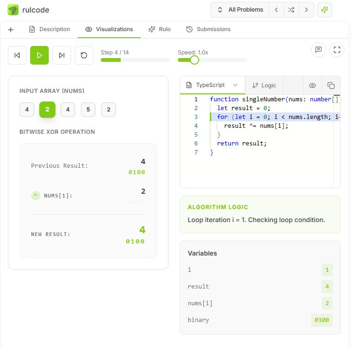Play the visualization
The image size is (351, 348).
pyautogui.click(x=39, y=55)
